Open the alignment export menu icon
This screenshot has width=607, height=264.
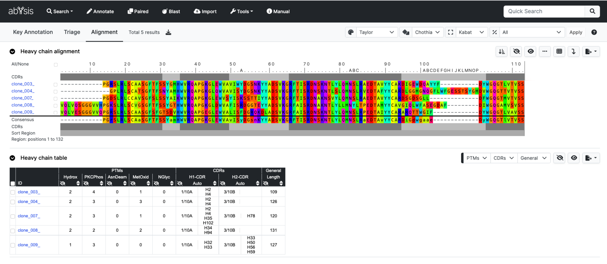(591, 51)
